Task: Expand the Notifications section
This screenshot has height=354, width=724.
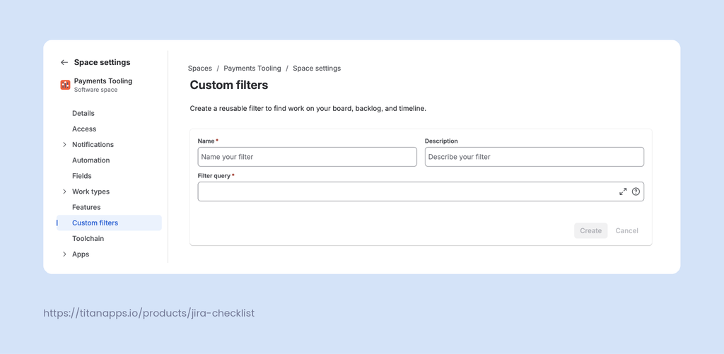Action: coord(64,144)
